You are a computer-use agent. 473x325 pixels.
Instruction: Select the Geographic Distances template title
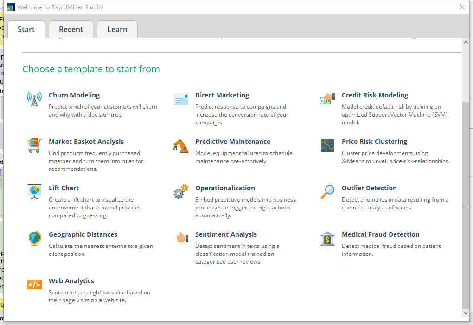[83, 234]
